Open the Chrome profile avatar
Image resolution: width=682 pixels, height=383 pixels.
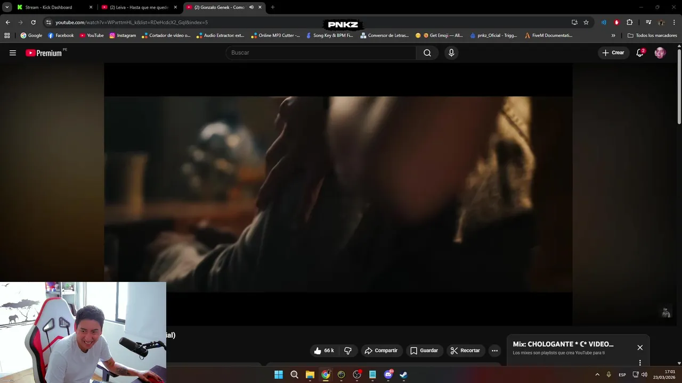click(661, 22)
